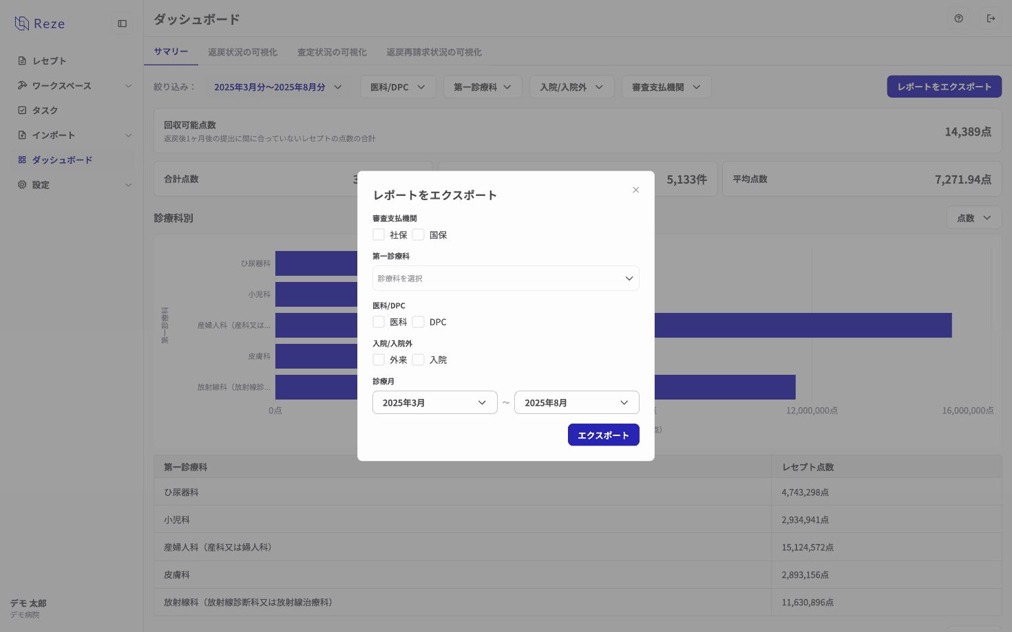Select the 国保 checkbox
The height and width of the screenshot is (632, 1012).
click(419, 235)
